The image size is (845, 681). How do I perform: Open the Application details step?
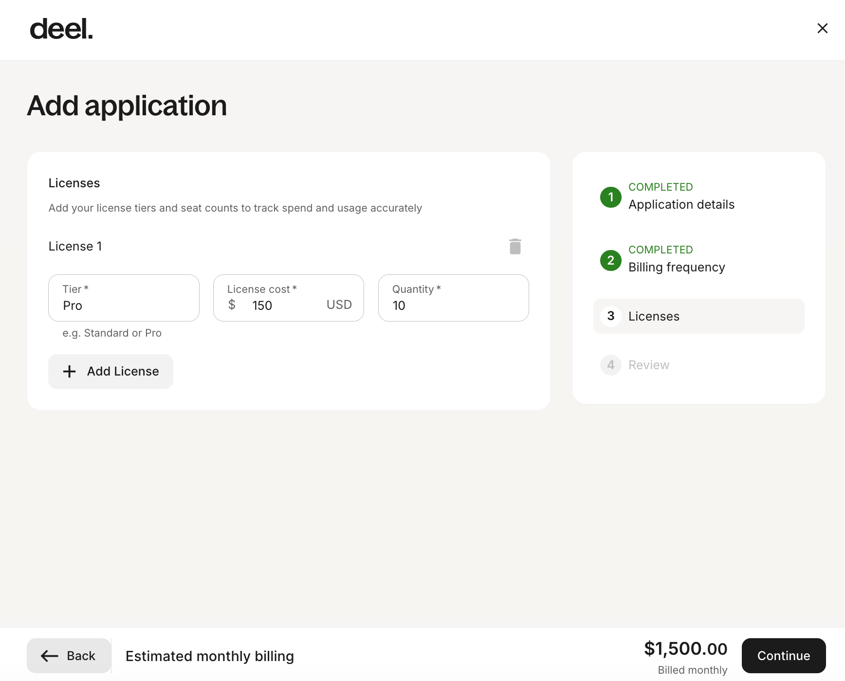(x=681, y=204)
